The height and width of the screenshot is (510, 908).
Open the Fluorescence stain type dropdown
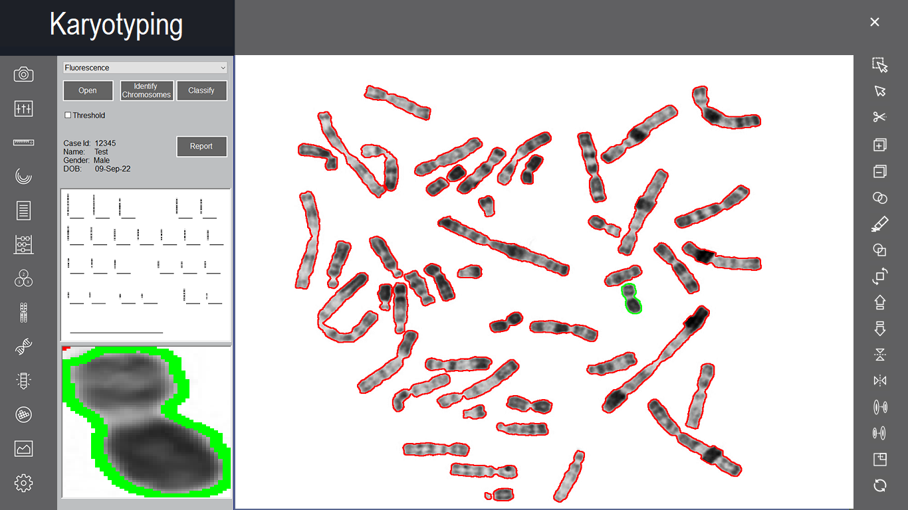144,67
